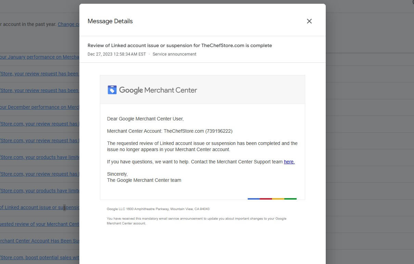Screen dimensions: 414x264
Task: Click the Google Merchant Center wordmark
Action: [x=158, y=90]
